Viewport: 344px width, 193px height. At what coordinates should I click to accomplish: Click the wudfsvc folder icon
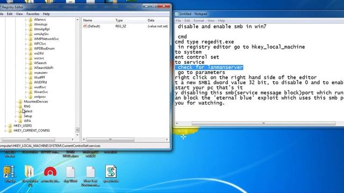pyautogui.click(x=31, y=87)
